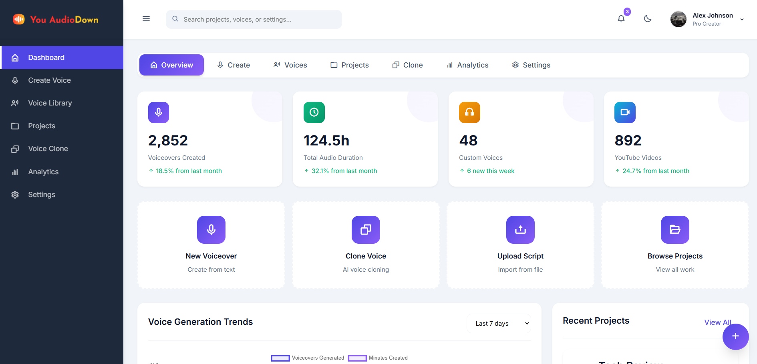This screenshot has height=364, width=757.
Task: Open the notifications bell
Action: pos(621,19)
